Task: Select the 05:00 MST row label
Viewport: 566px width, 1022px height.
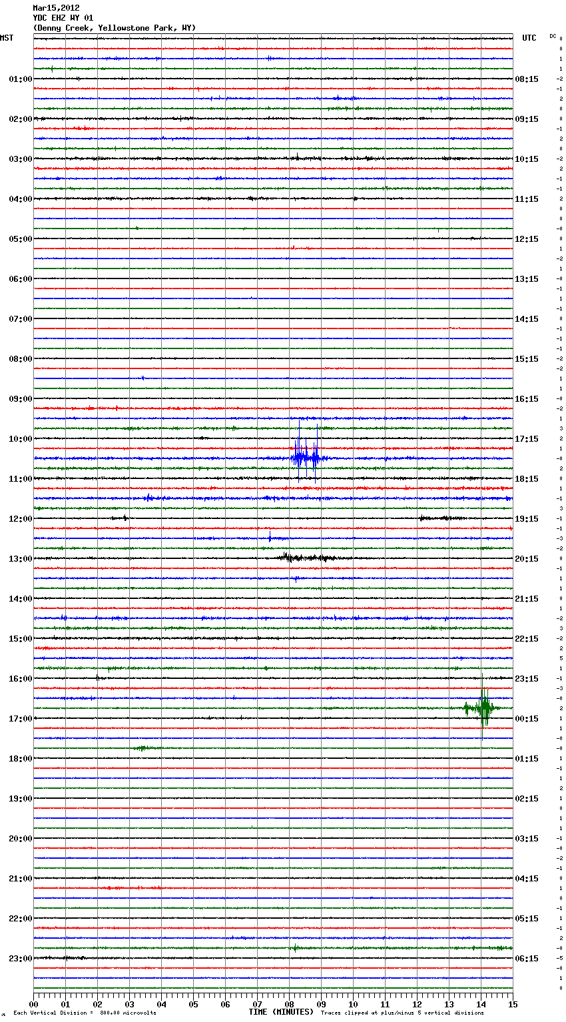Action: pyautogui.click(x=21, y=239)
